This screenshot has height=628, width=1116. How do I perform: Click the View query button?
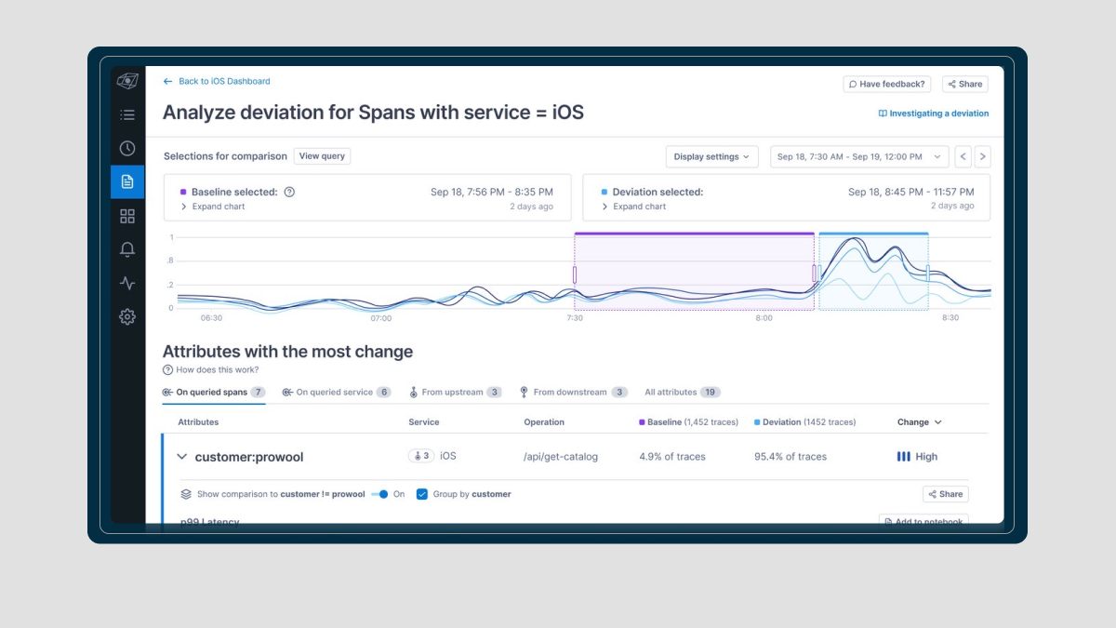click(322, 156)
